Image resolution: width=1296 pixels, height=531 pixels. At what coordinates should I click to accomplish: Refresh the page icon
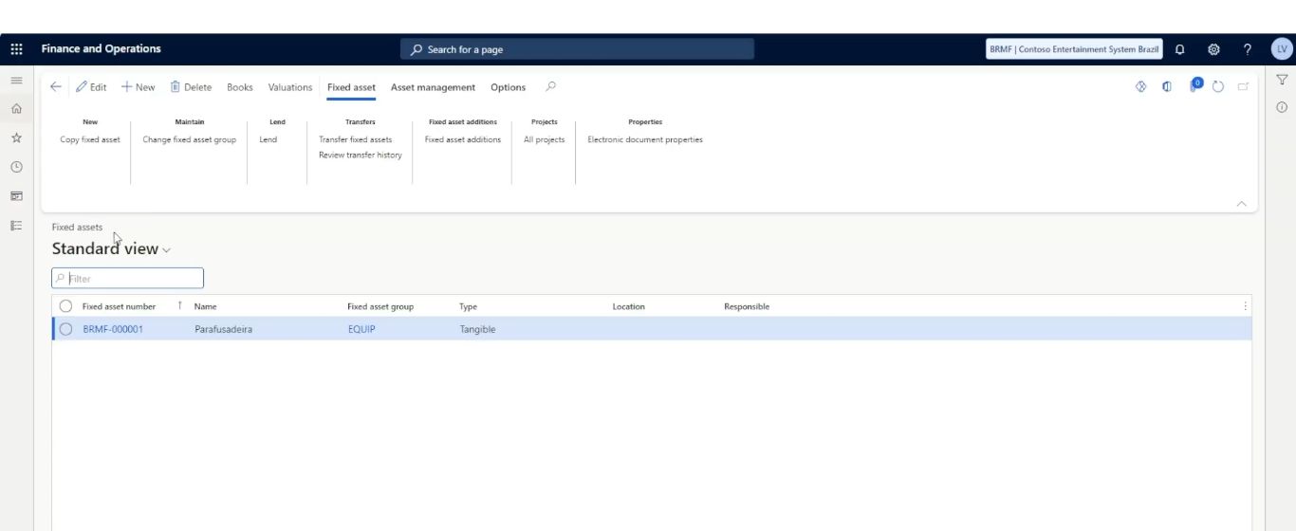1218,86
